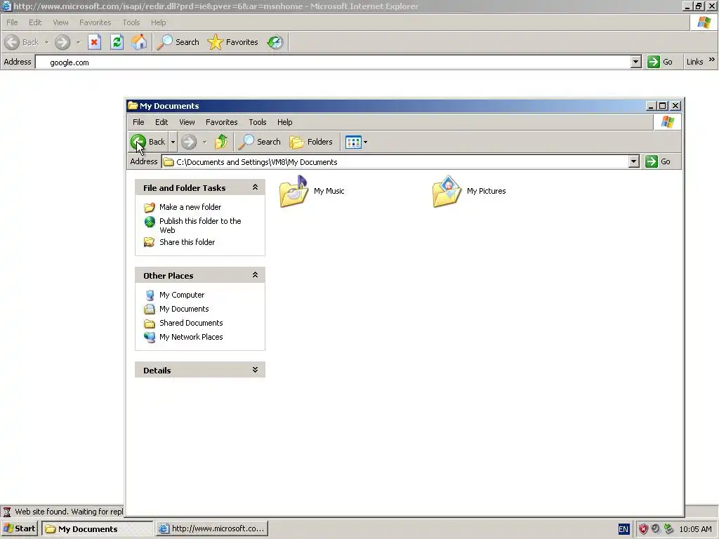Click the Back button in My Documents
The image size is (719, 539).
[x=148, y=142]
